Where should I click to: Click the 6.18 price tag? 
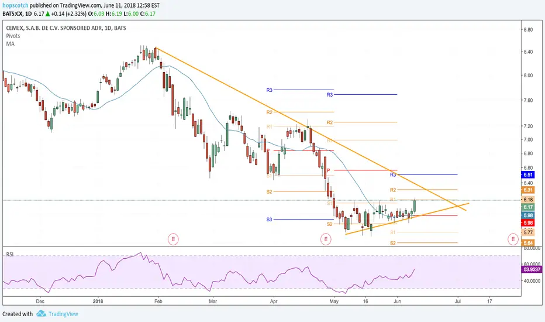pos(528,200)
